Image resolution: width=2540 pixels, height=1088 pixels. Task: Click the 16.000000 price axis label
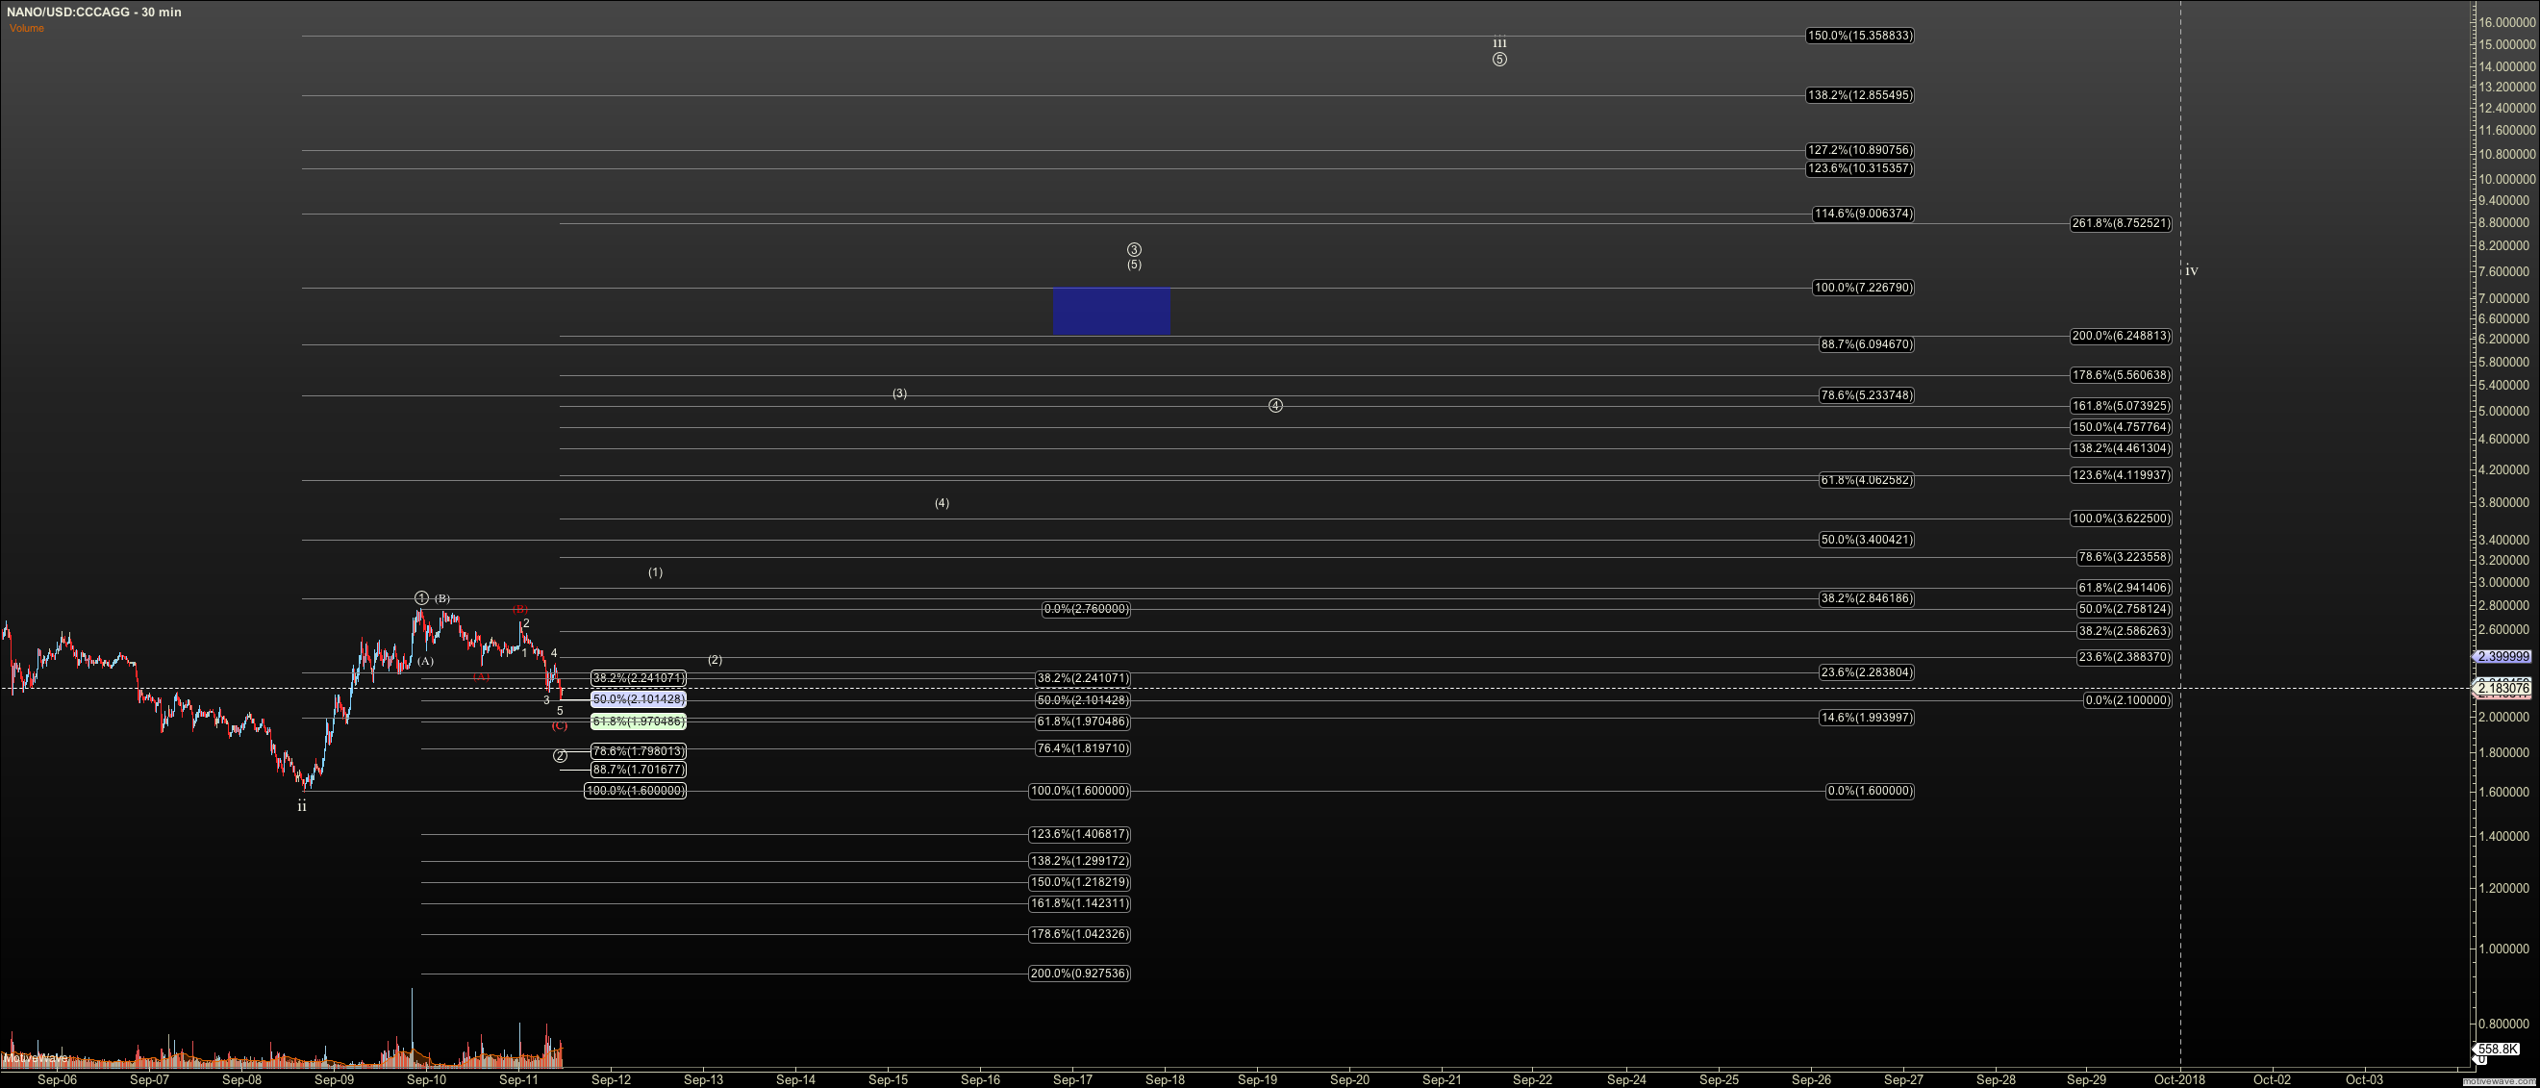point(2504,22)
